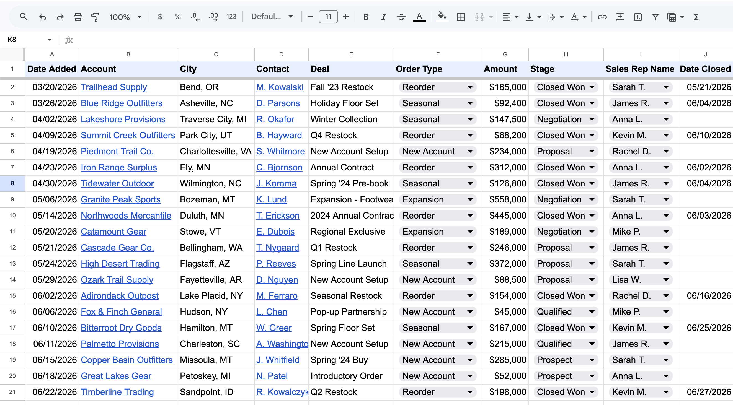Open more number formats (123)
This screenshot has height=405, width=733.
click(231, 17)
